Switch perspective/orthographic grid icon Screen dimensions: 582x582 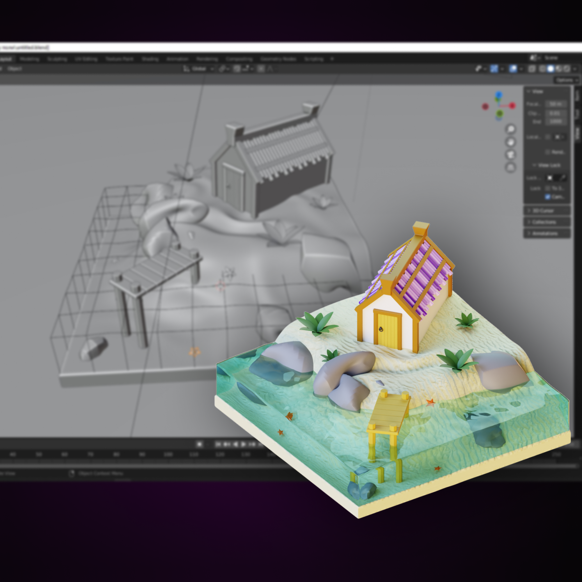click(511, 168)
